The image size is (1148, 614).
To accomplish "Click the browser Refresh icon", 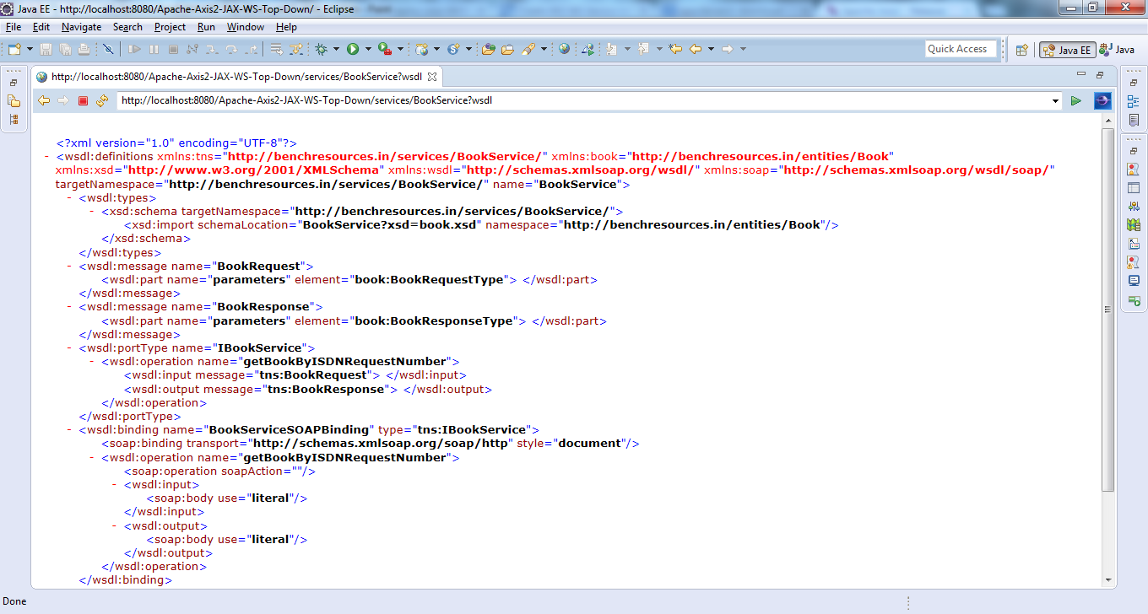I will click(x=102, y=101).
